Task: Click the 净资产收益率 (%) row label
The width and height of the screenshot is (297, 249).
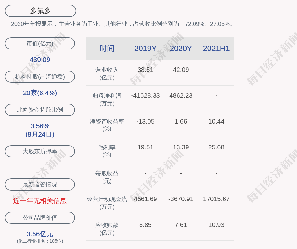Action: click(x=107, y=125)
